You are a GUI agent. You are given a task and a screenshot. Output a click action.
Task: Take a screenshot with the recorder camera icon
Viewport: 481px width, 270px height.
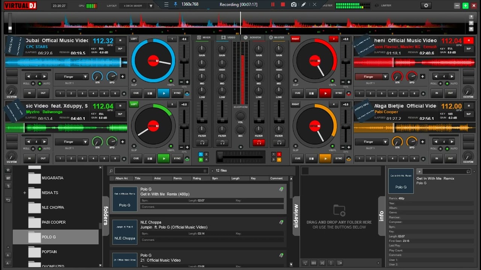click(294, 4)
